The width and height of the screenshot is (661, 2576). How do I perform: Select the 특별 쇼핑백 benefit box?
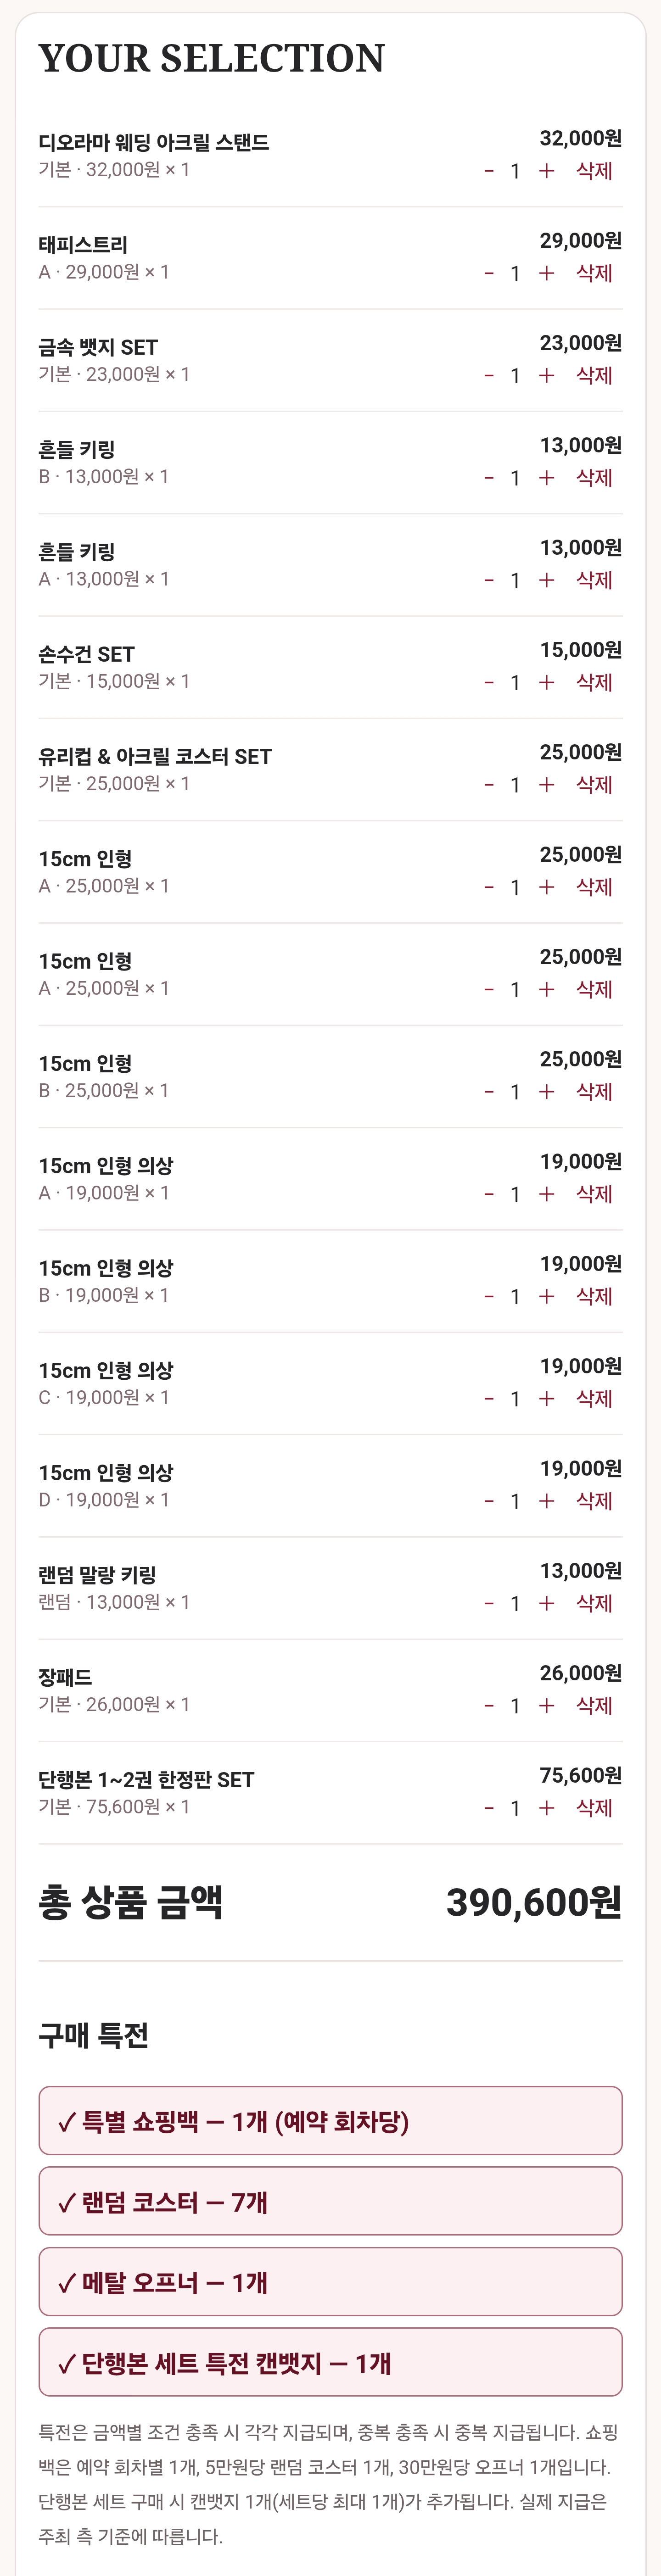pos(330,2121)
